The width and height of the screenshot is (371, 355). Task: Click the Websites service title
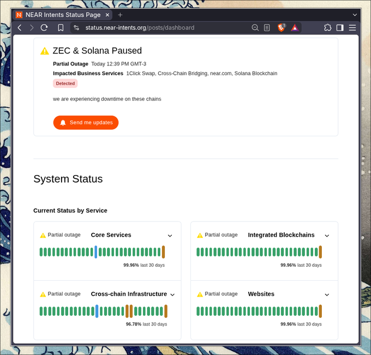[x=261, y=294]
